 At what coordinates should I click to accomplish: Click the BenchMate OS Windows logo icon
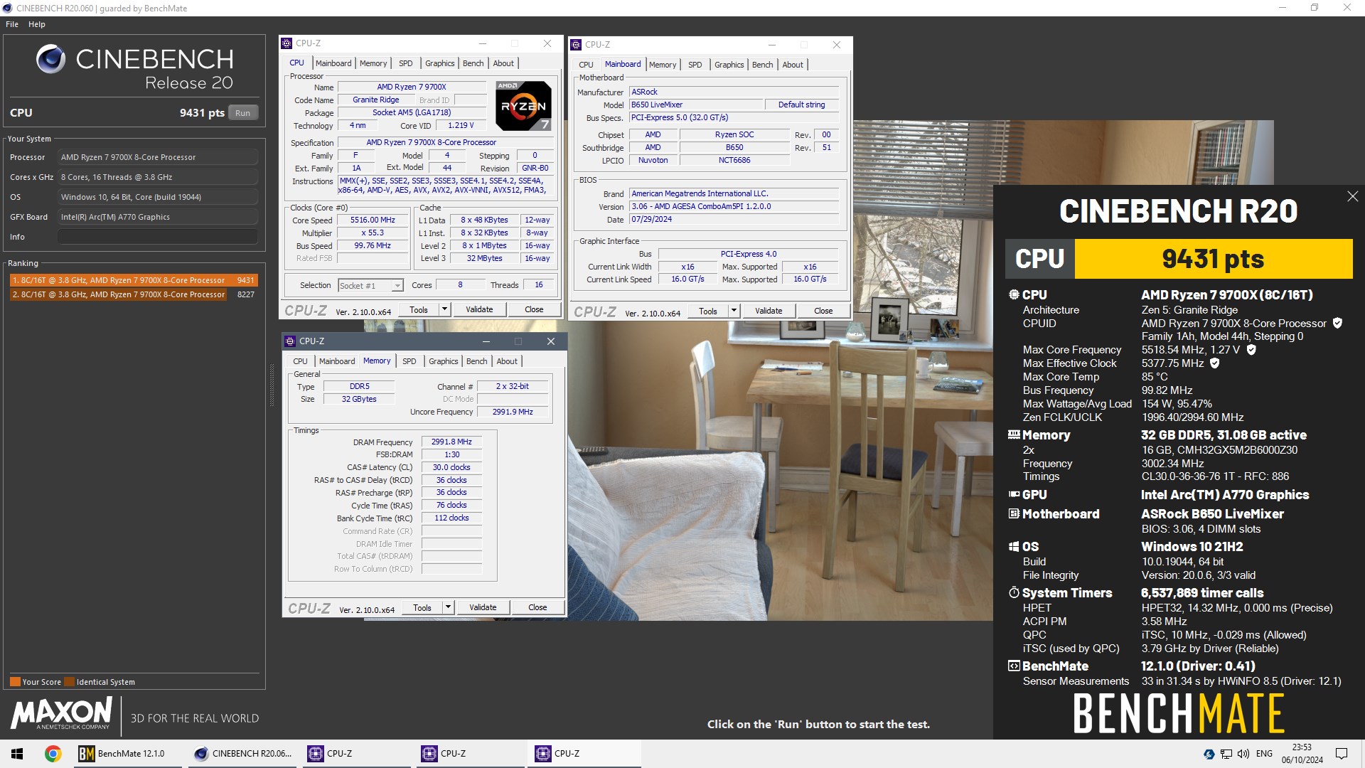pos(1014,546)
